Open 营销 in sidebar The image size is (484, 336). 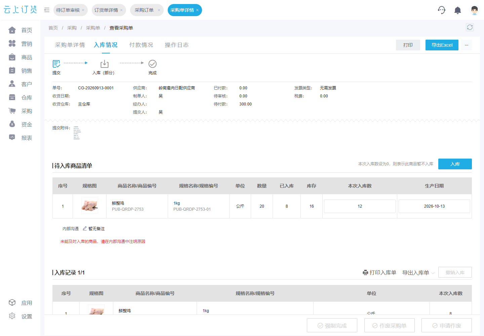click(x=20, y=44)
